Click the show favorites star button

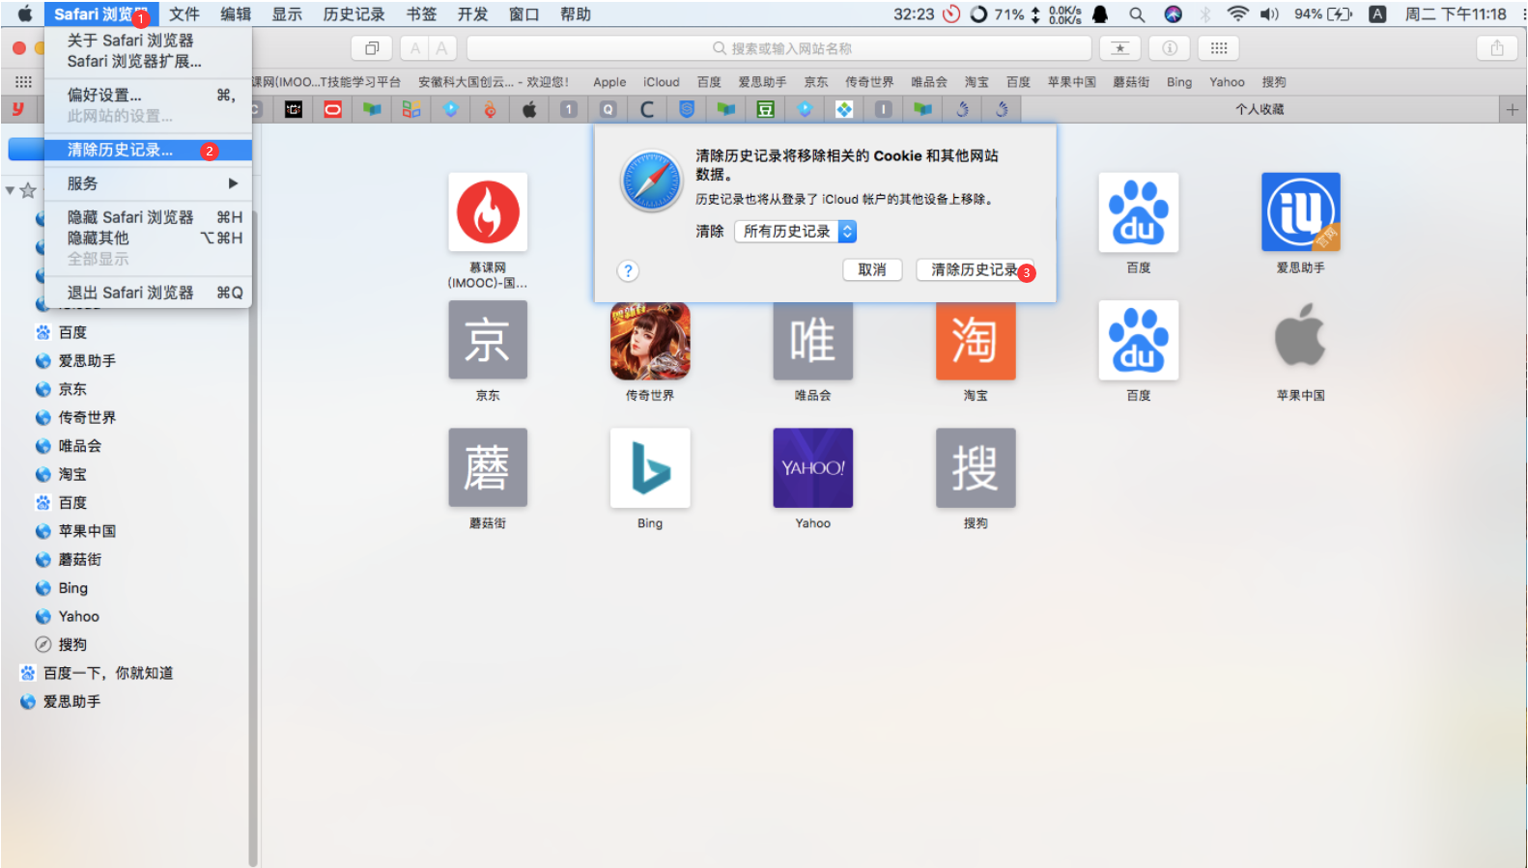1120,48
